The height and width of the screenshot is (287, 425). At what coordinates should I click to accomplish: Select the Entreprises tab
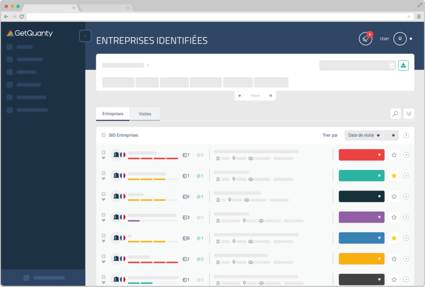click(113, 114)
